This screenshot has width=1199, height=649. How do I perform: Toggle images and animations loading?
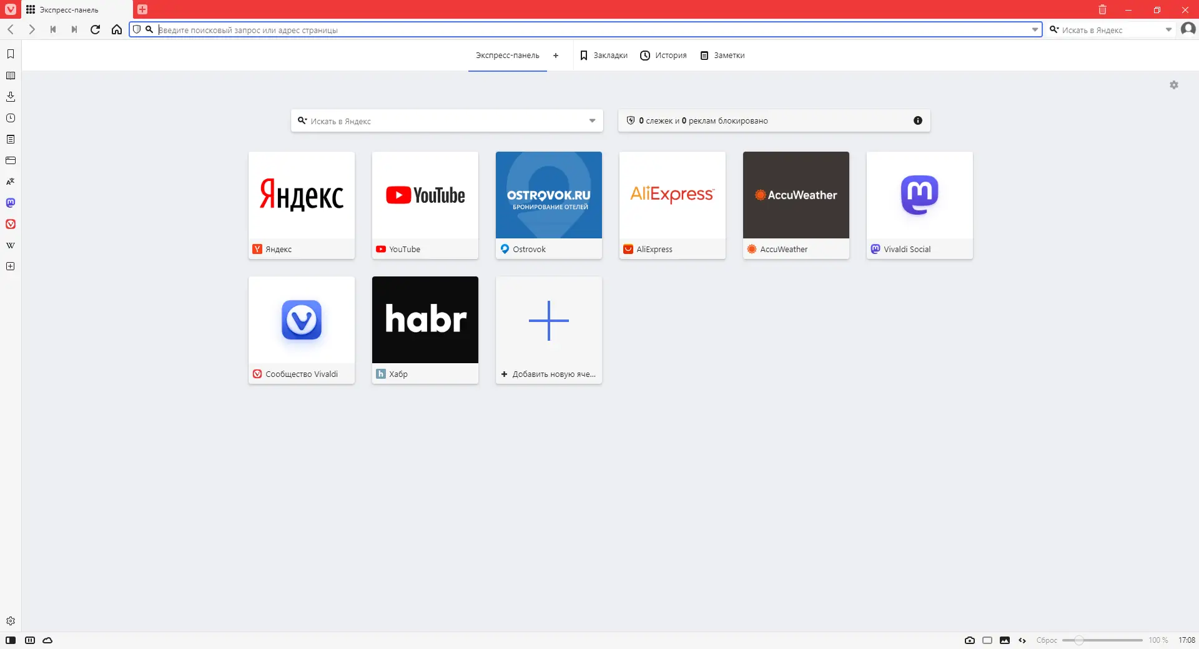pyautogui.click(x=1005, y=640)
